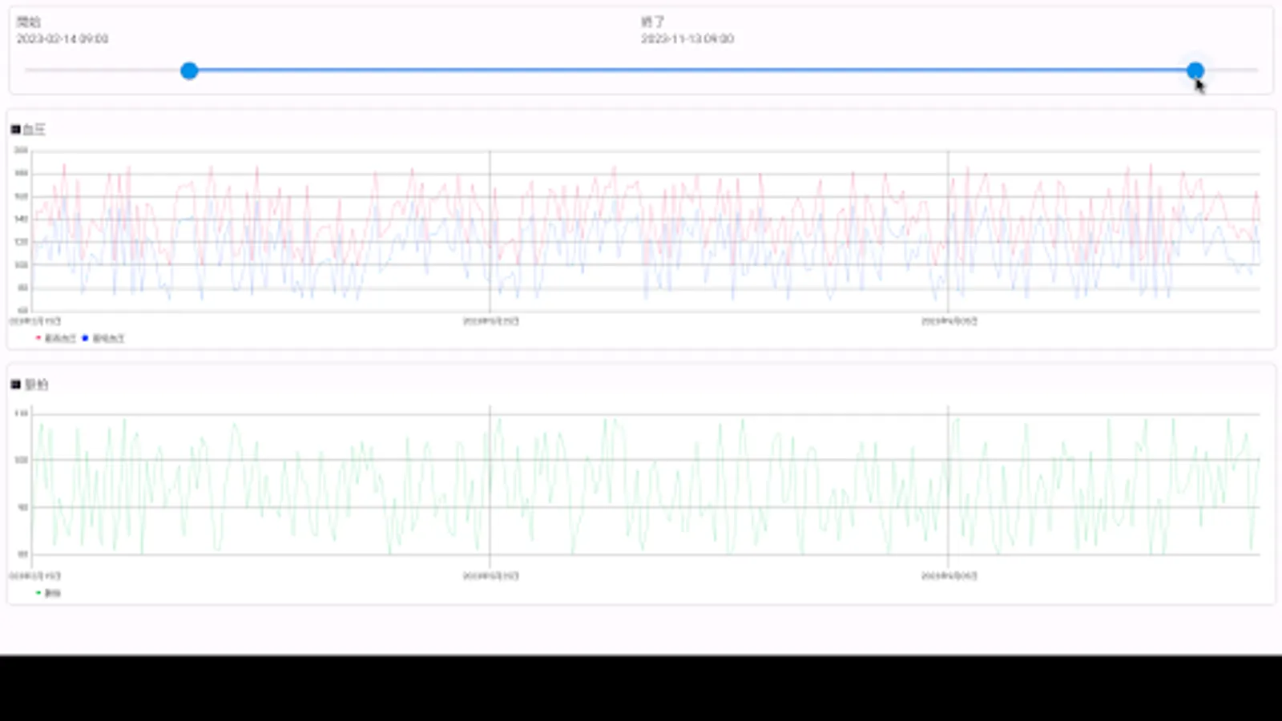The width and height of the screenshot is (1282, 721).
Task: Click the gray slider track left of the start handle
Action: click(x=103, y=70)
